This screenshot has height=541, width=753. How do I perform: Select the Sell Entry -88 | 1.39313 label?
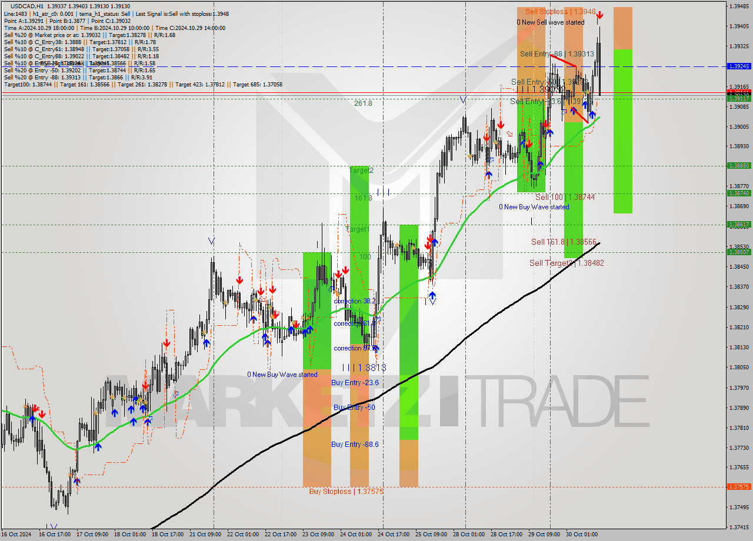pos(557,54)
